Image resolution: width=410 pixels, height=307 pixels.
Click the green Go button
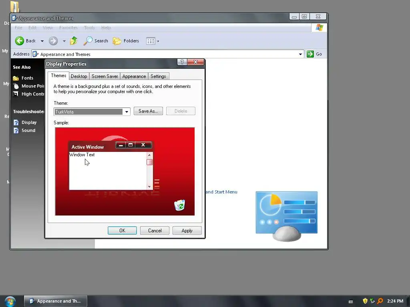click(x=314, y=54)
